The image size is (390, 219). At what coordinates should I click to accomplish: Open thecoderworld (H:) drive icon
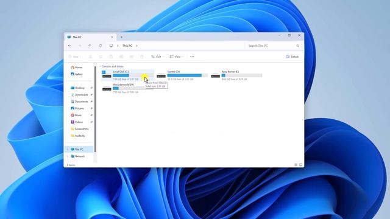(107, 88)
